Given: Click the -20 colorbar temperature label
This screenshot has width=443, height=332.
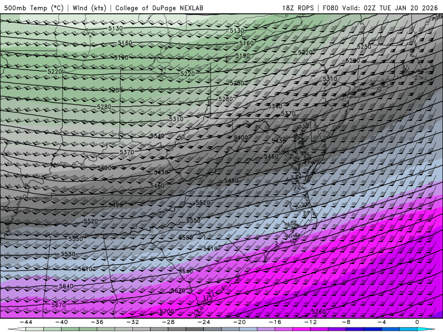Looking at the screenshot, I should [239, 322].
